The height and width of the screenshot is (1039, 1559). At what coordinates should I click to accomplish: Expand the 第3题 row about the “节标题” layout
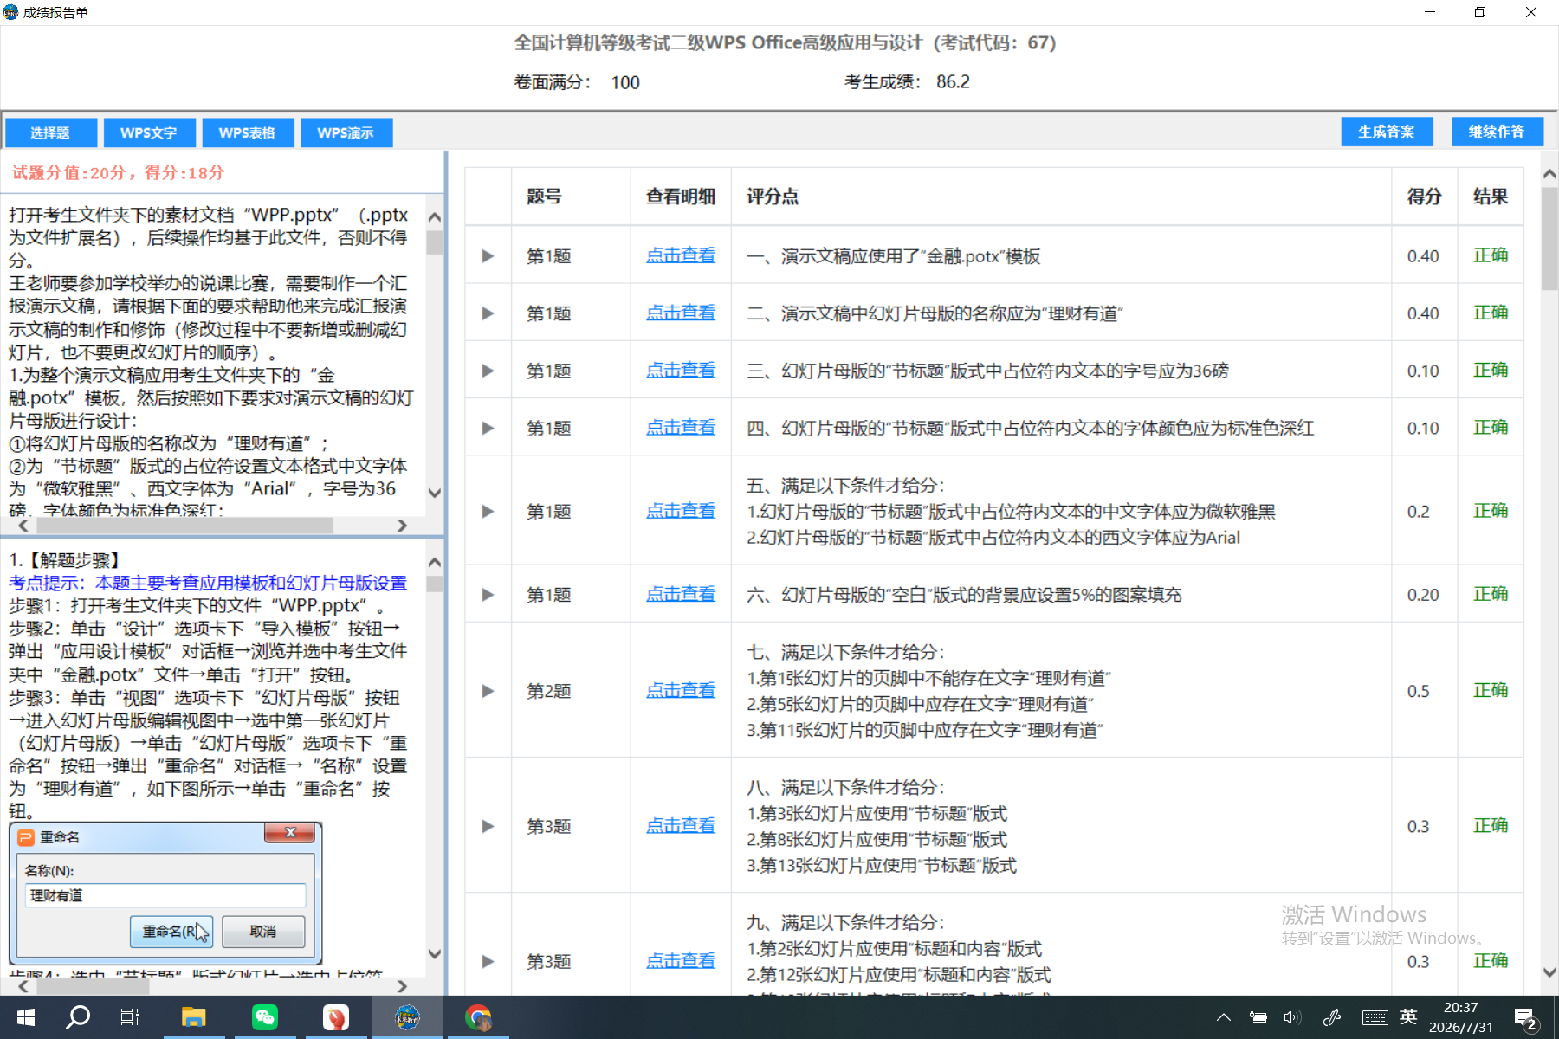coord(488,826)
